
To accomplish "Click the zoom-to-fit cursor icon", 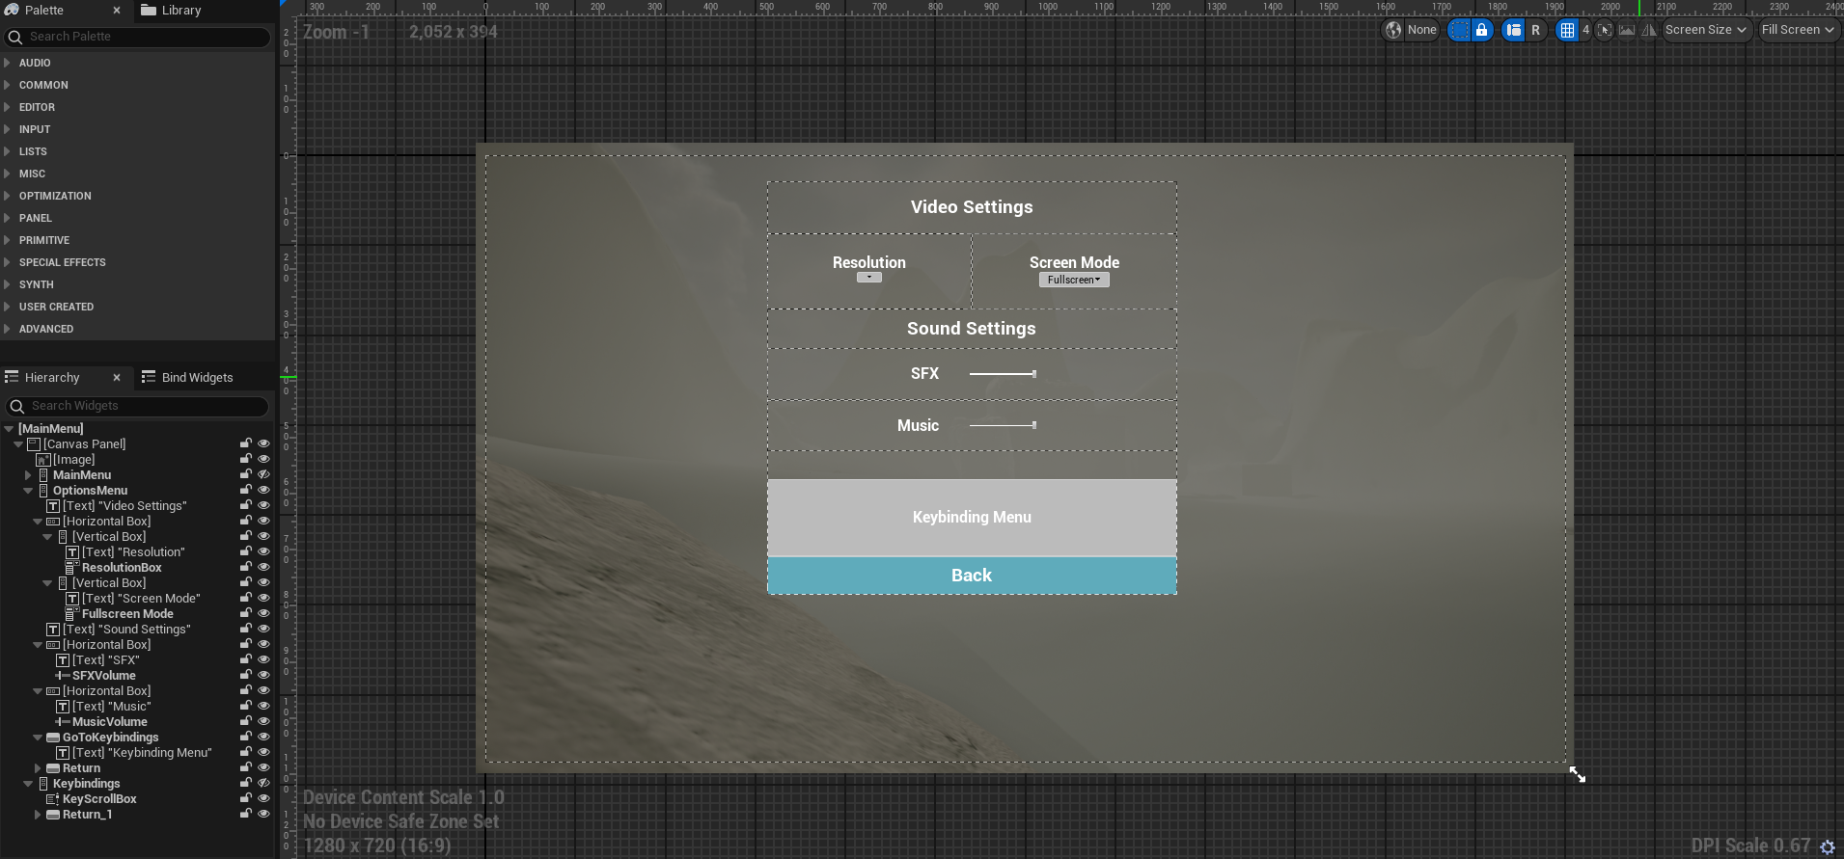I will click(x=1605, y=30).
